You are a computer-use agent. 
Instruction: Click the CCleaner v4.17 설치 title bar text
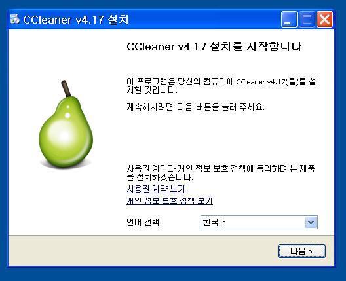(x=76, y=20)
